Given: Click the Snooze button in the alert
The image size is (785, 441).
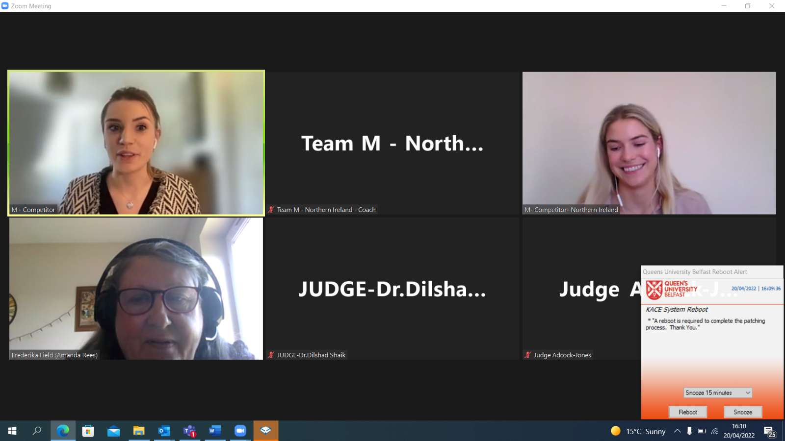Looking at the screenshot, I should [742, 412].
